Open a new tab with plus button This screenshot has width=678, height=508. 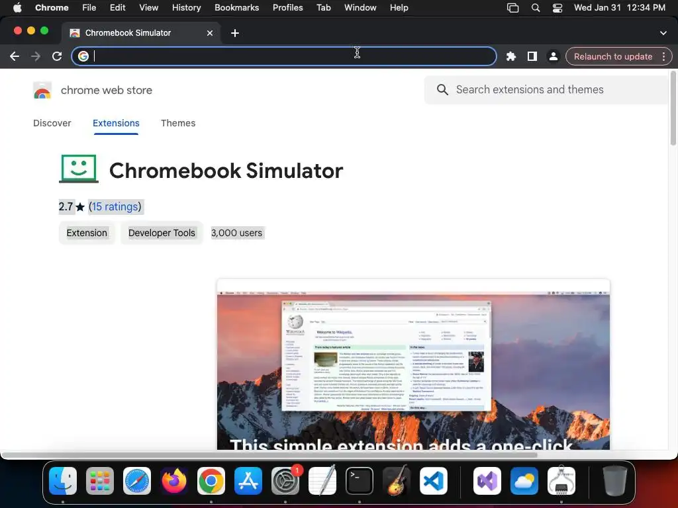click(x=235, y=33)
